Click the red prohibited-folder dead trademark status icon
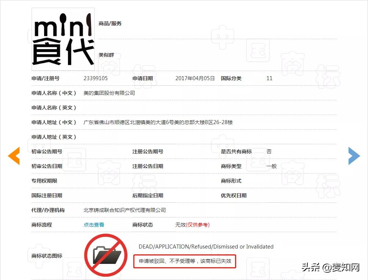Screen dimensions: 368x280 pyautogui.click(x=106, y=255)
